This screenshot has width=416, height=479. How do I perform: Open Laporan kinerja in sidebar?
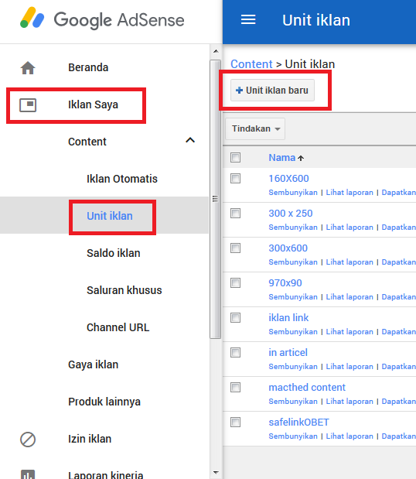106,474
